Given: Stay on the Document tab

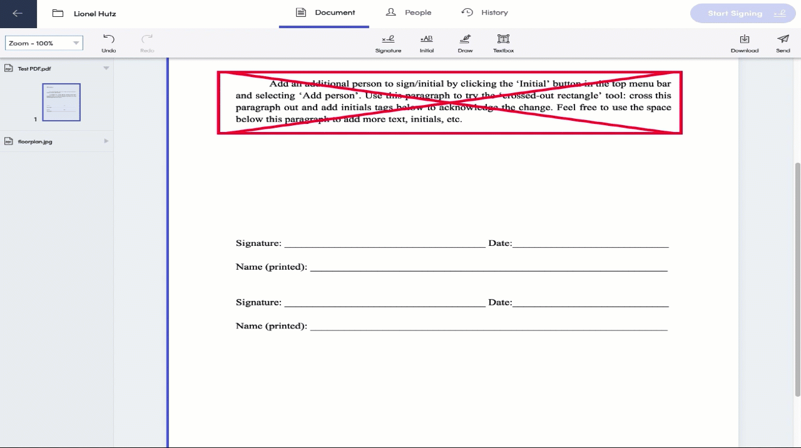Looking at the screenshot, I should (324, 12).
